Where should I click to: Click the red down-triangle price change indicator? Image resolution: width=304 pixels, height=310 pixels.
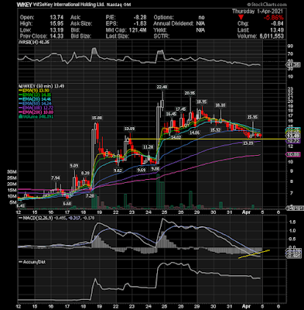241,17
